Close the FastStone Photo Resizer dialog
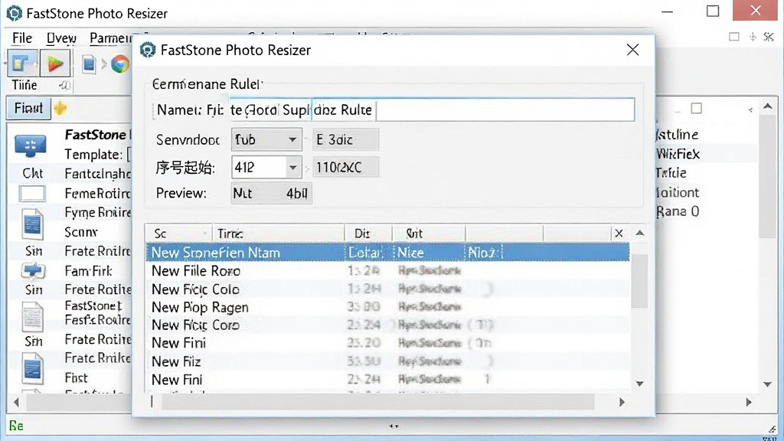784x441 pixels. (632, 50)
